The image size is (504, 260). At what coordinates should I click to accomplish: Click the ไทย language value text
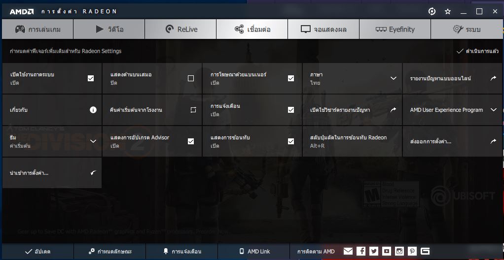315,83
